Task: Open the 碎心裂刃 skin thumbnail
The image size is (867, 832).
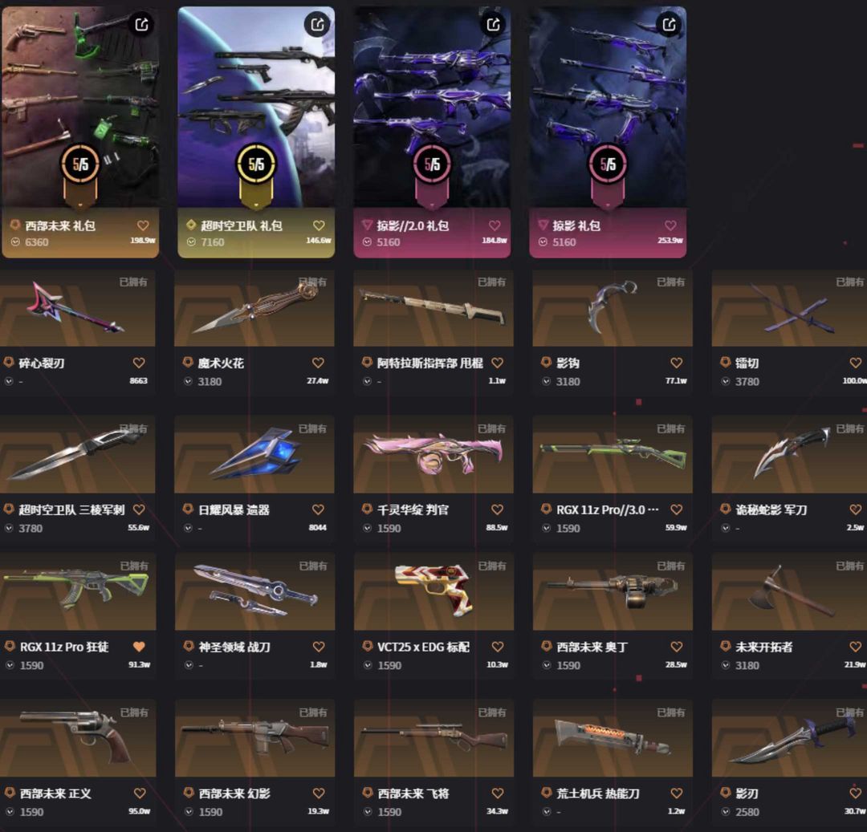Action: coord(77,308)
